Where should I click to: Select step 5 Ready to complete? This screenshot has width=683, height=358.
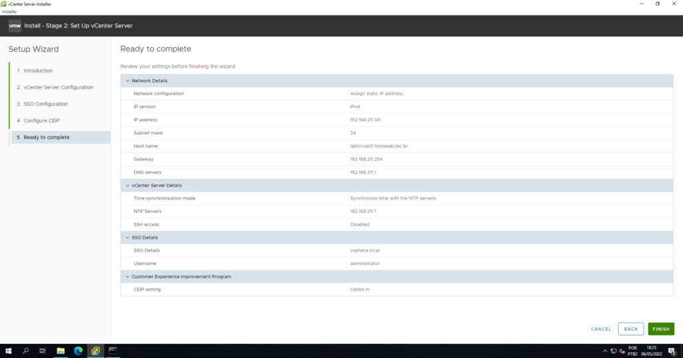pos(61,137)
